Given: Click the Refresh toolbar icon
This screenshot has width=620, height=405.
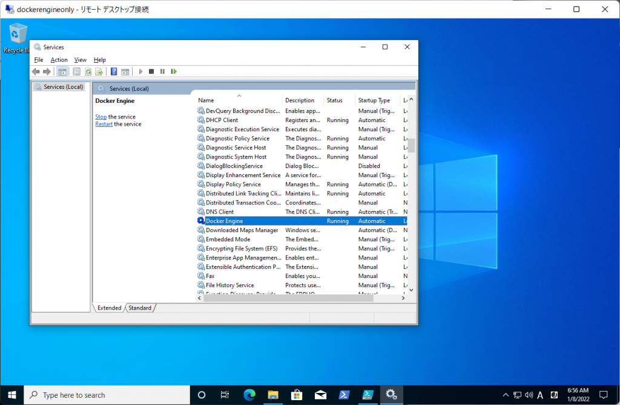Looking at the screenshot, I should point(88,71).
